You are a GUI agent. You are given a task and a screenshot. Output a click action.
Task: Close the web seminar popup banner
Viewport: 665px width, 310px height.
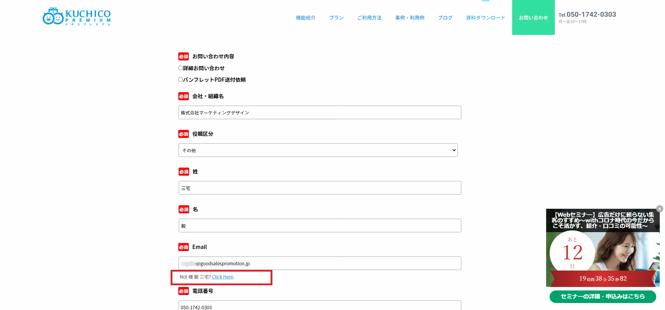659,209
